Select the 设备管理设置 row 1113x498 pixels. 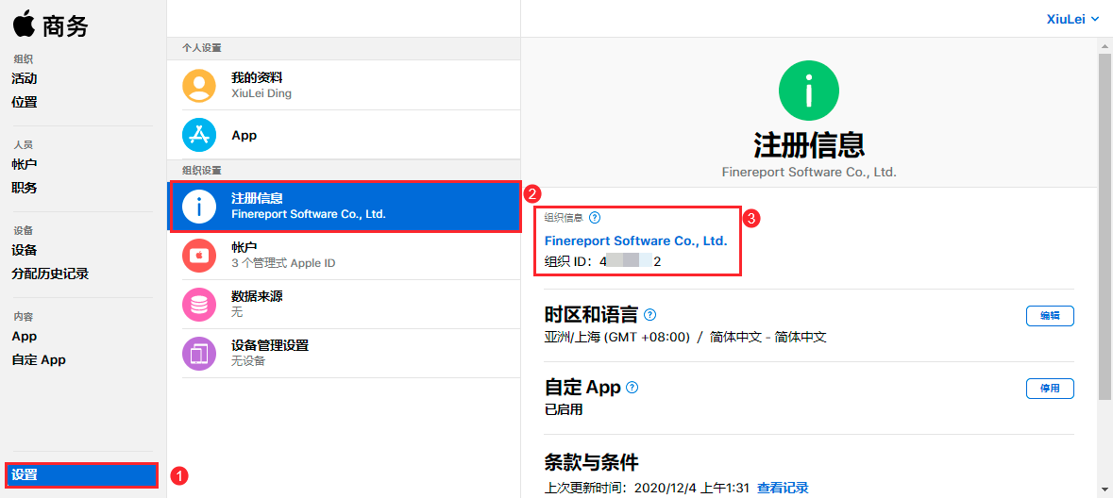click(345, 354)
